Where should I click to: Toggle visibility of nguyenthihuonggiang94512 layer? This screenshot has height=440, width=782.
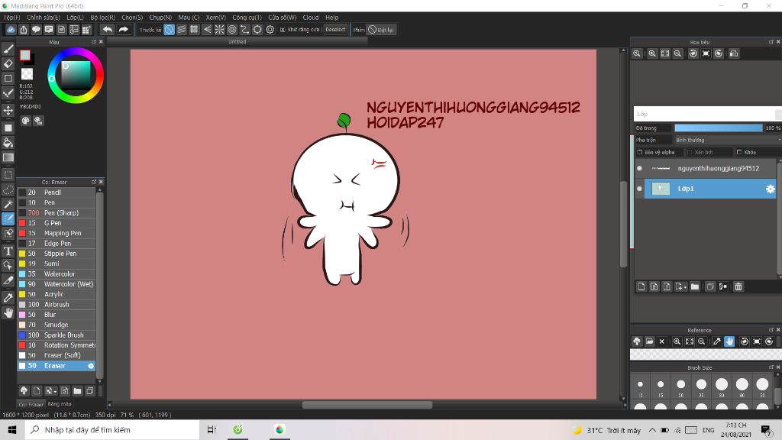click(x=639, y=168)
